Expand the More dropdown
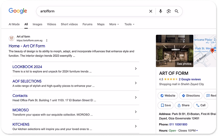Screen dimensions: 218x136 pyautogui.click(x=114, y=24)
